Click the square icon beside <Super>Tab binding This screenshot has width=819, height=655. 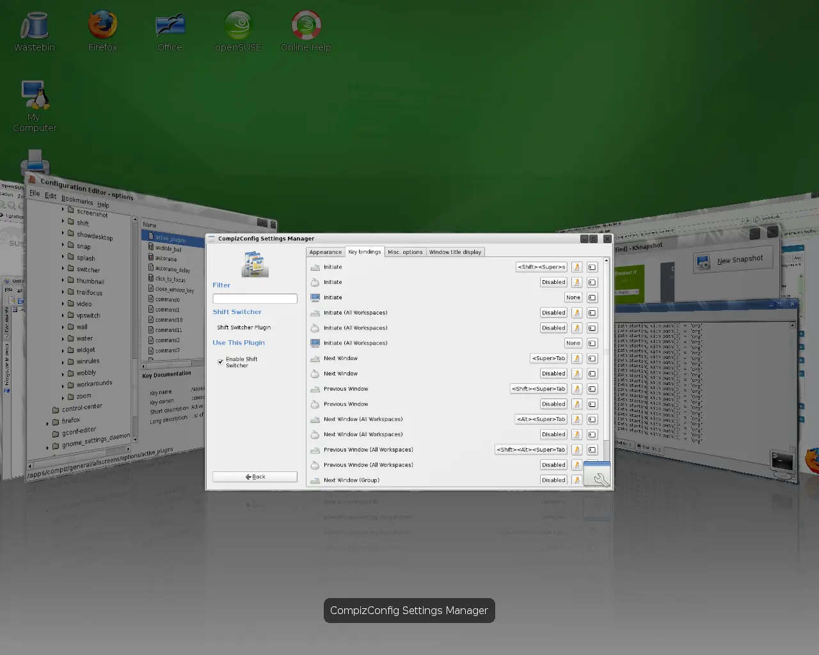[592, 358]
